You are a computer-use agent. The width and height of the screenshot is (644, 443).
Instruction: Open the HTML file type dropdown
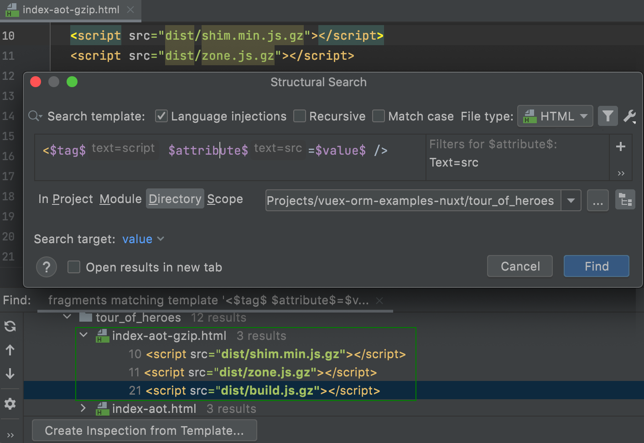[555, 116]
